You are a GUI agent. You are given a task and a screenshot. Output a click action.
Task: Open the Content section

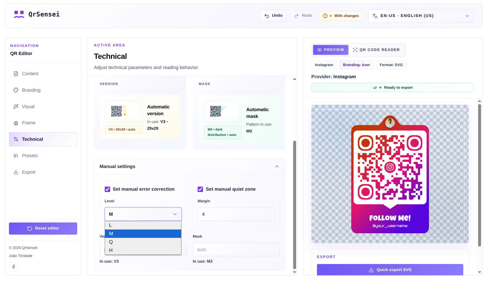(x=43, y=74)
